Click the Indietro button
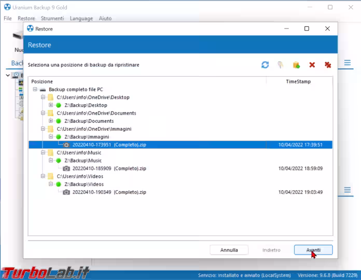This screenshot has width=361, height=280. point(271,250)
